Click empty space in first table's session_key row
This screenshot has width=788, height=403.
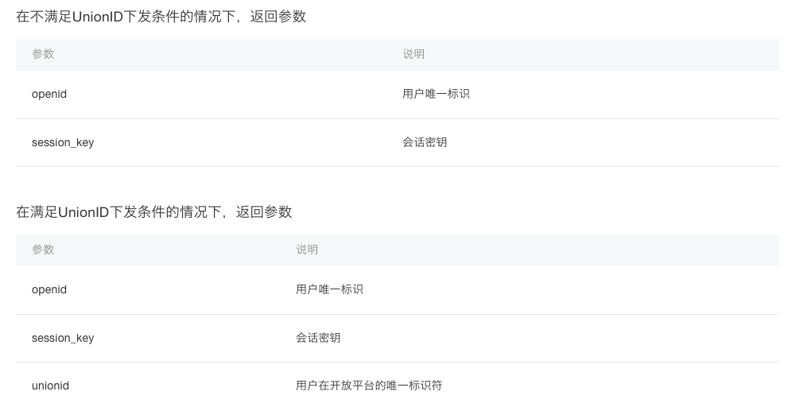[x=613, y=143]
